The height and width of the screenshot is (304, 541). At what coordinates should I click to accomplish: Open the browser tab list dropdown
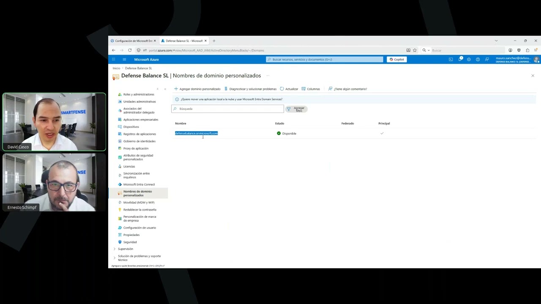click(496, 41)
